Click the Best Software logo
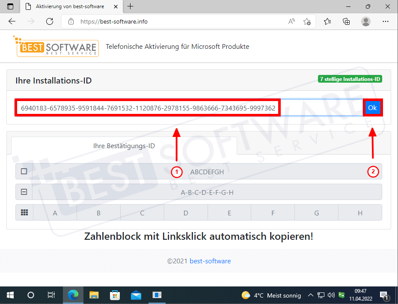 56,46
